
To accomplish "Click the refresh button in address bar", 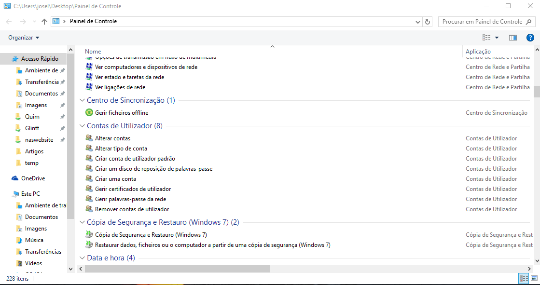I will [x=428, y=22].
